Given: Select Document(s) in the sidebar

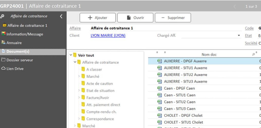Looking at the screenshot, I should coord(33,52).
